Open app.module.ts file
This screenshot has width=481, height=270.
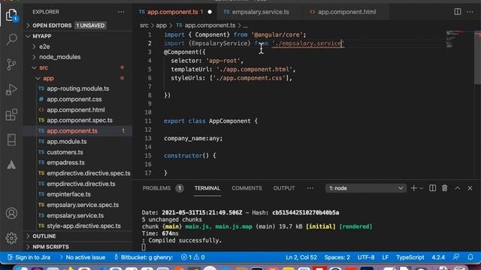[x=78, y=142]
